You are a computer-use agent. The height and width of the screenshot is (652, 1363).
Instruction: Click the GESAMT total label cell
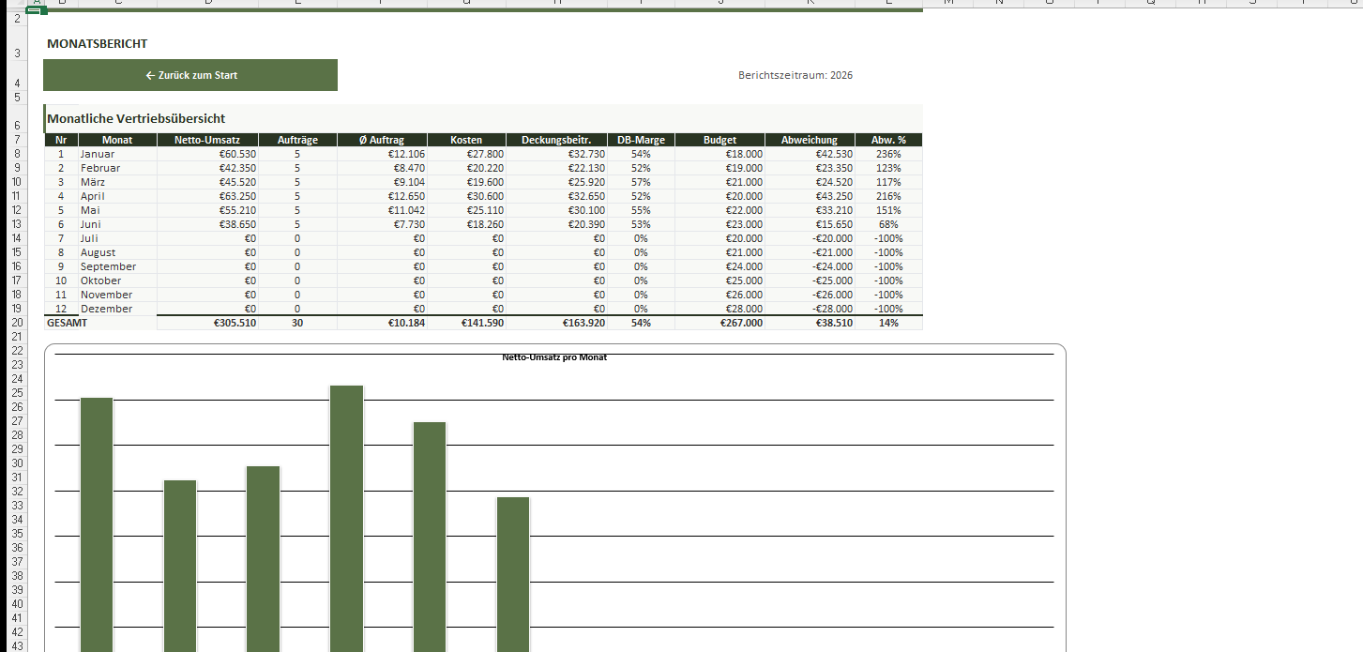[66, 323]
